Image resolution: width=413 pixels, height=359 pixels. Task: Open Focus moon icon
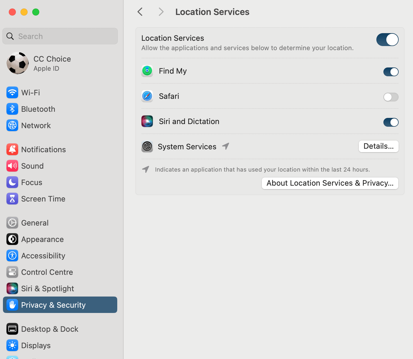point(12,182)
